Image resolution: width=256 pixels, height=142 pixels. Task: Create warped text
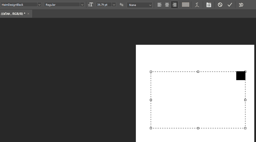[197, 5]
